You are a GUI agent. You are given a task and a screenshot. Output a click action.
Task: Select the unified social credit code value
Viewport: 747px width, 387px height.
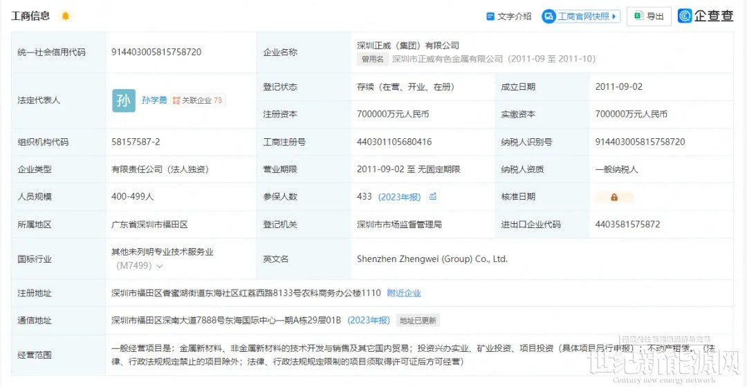[156, 52]
